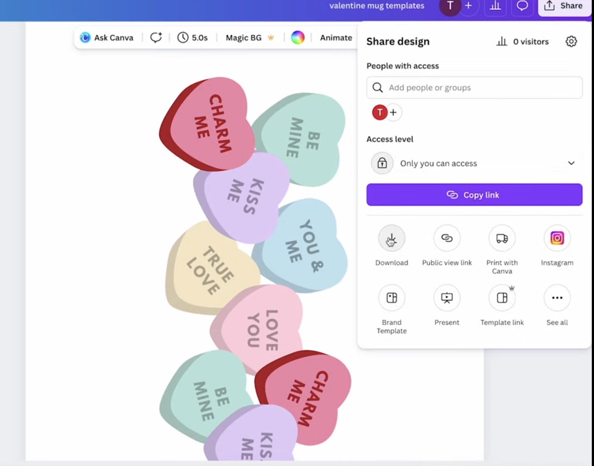Adjust the 5.0s page duration timing
This screenshot has width=594, height=466.
tap(193, 38)
